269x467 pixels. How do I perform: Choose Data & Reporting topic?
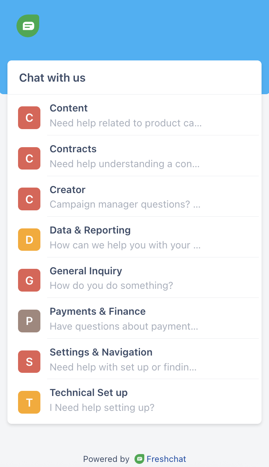coord(90,230)
